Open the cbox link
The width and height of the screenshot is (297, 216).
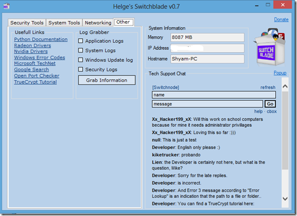click(272, 111)
